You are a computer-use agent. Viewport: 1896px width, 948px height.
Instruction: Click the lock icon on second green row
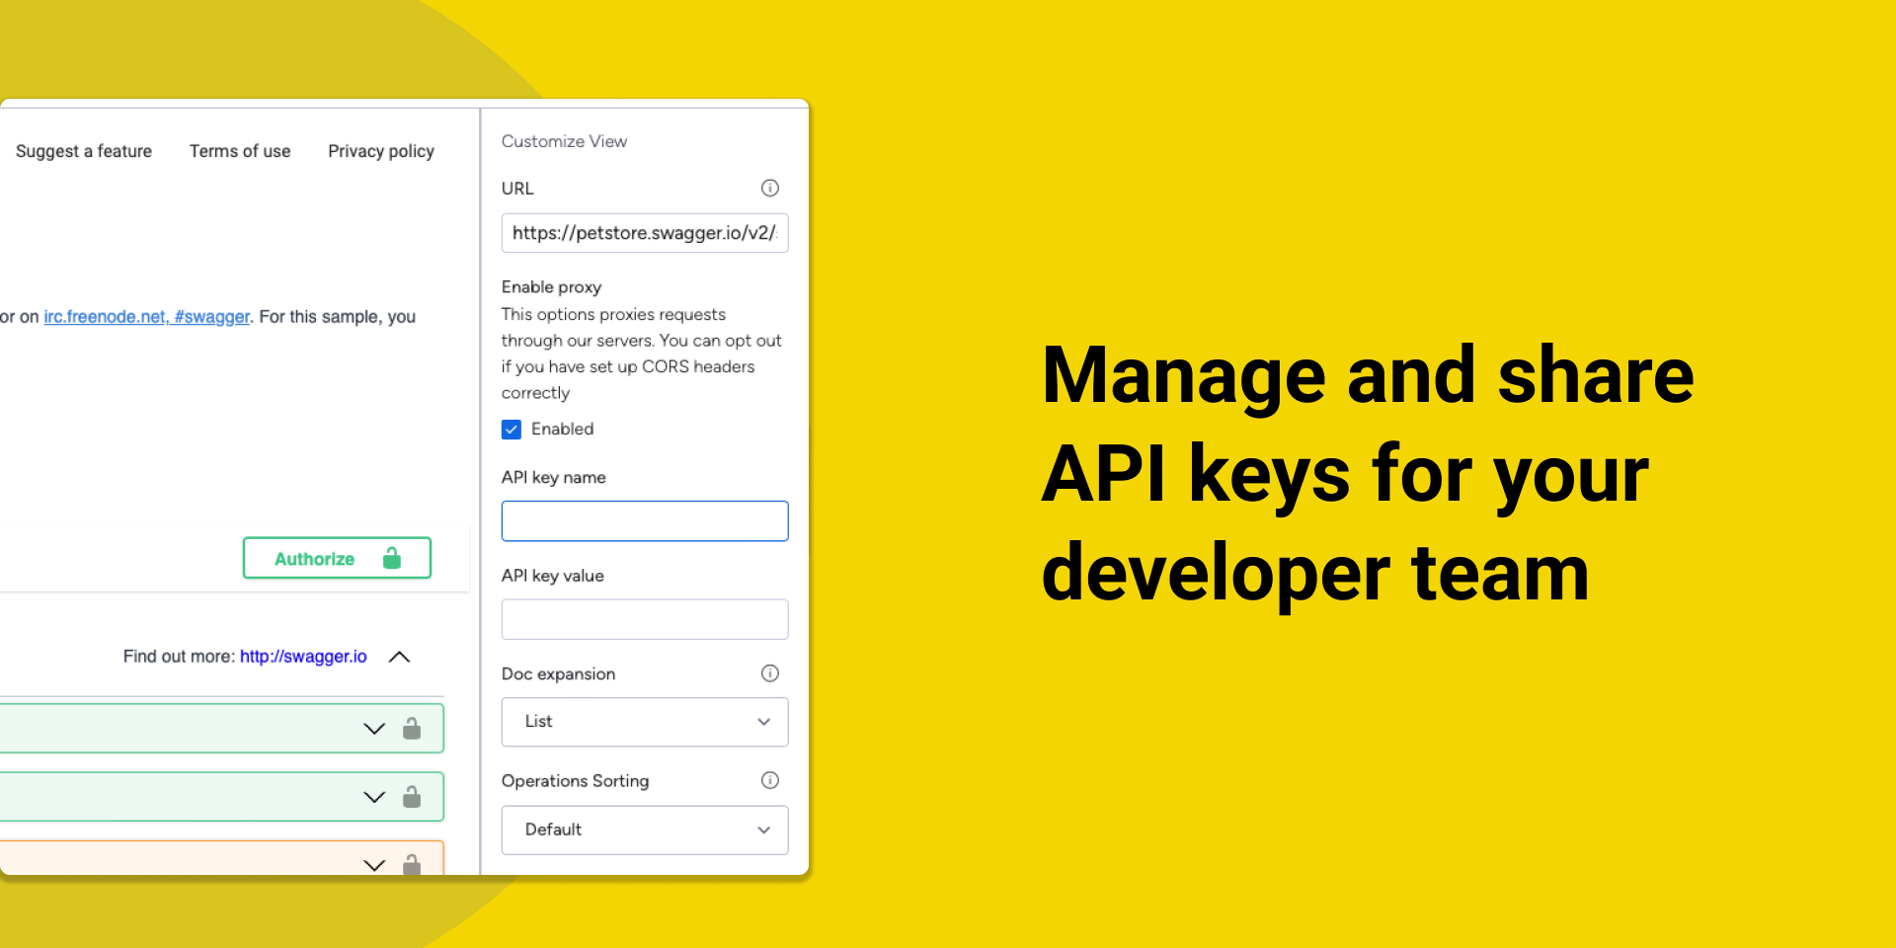[x=412, y=797]
